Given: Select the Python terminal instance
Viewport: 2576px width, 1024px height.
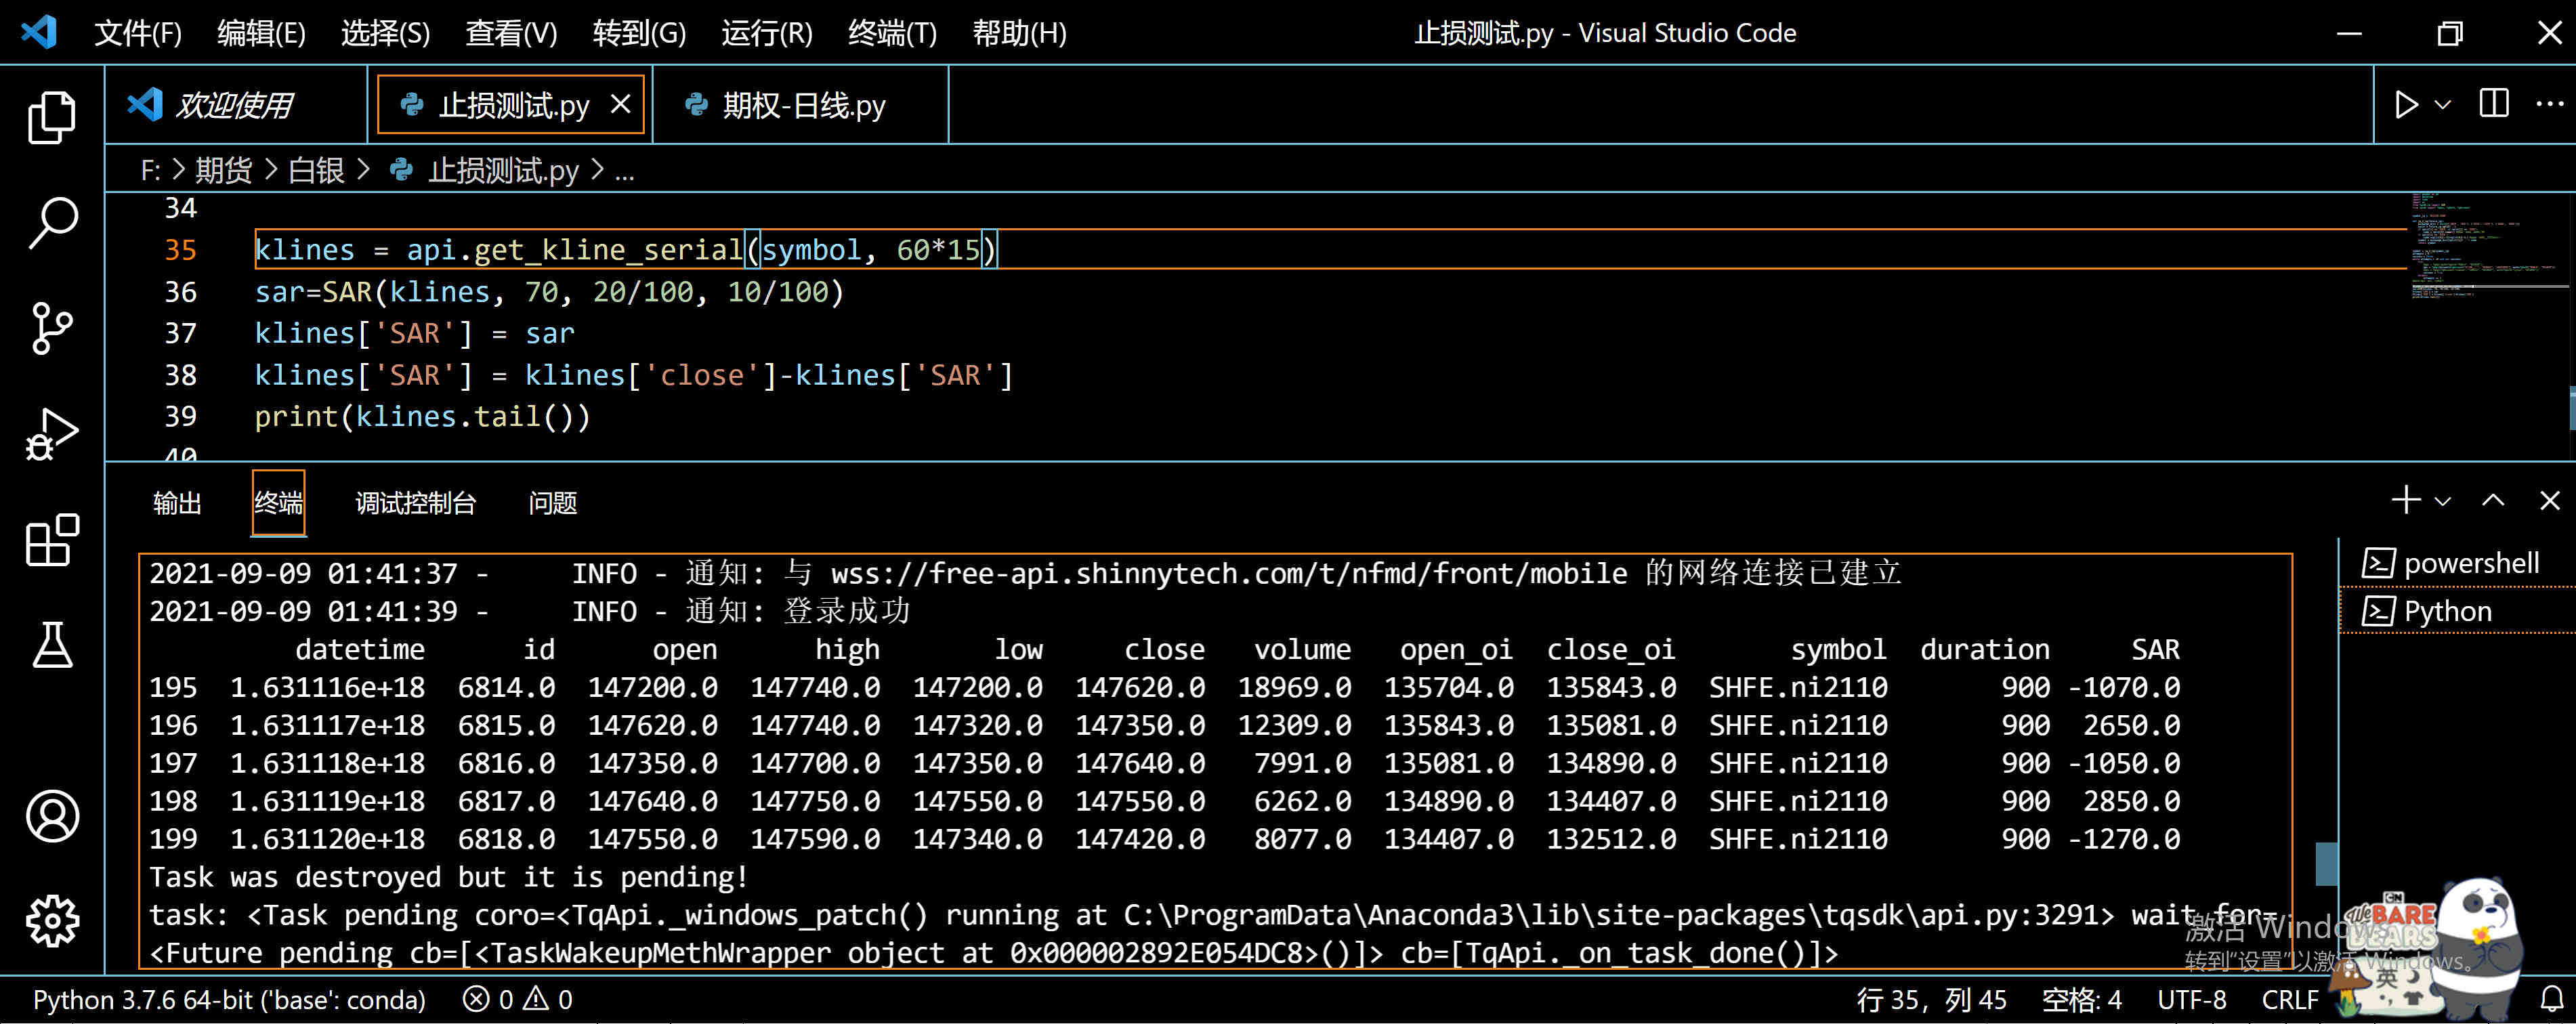Looking at the screenshot, I should 2456,611.
